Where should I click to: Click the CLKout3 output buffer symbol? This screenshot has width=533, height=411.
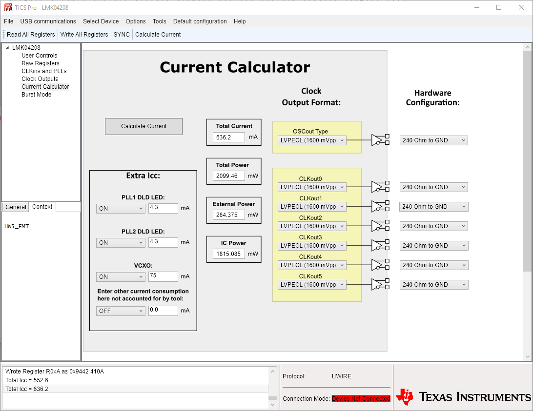(380, 245)
